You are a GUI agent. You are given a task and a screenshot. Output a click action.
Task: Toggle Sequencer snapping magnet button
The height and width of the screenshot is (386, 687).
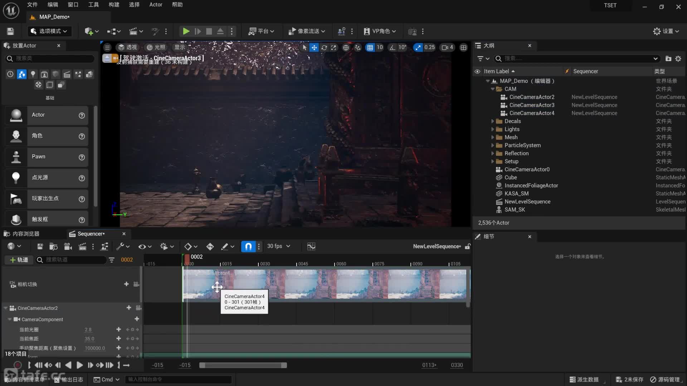pyautogui.click(x=248, y=246)
